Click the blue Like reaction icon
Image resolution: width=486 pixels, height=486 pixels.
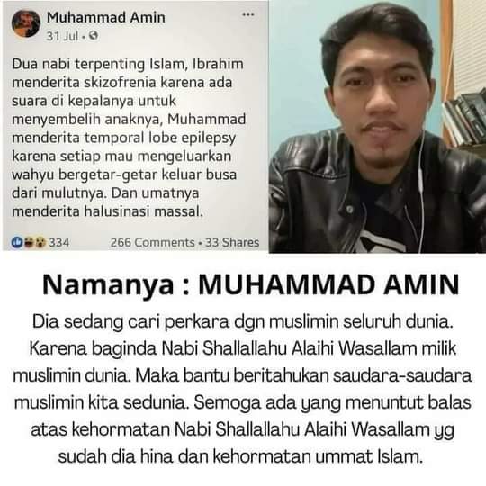tap(17, 242)
